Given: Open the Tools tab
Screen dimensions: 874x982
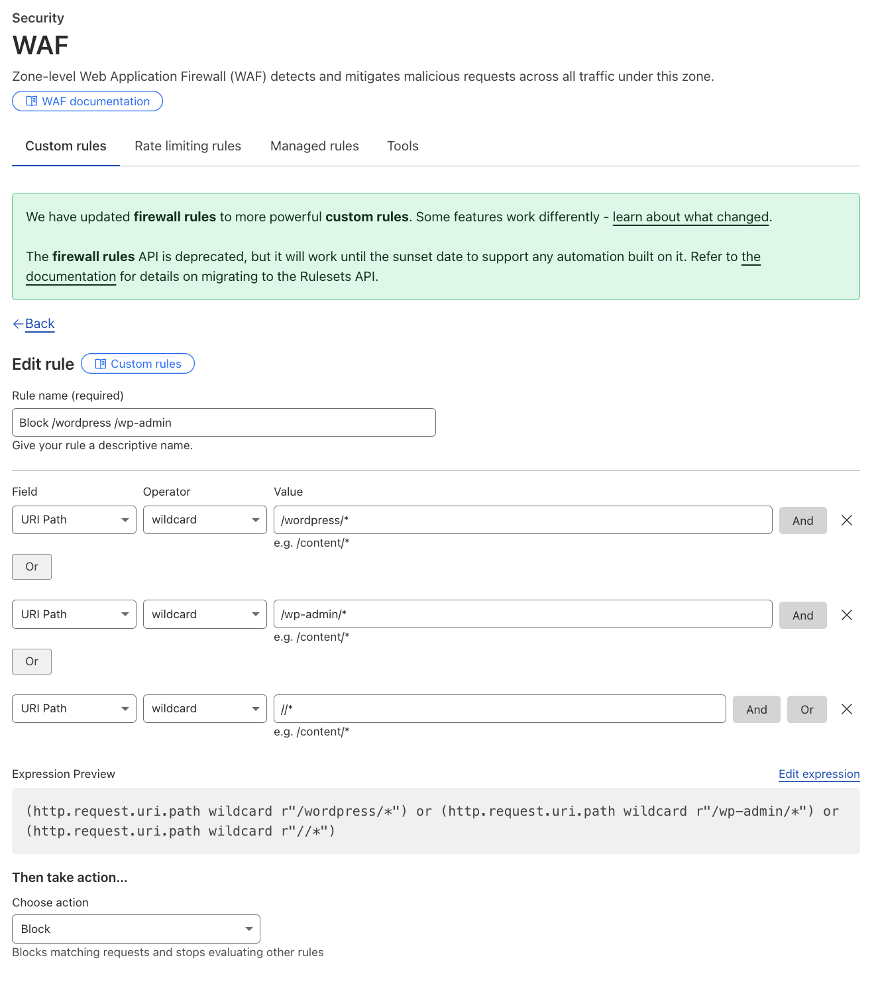Looking at the screenshot, I should [x=403, y=146].
